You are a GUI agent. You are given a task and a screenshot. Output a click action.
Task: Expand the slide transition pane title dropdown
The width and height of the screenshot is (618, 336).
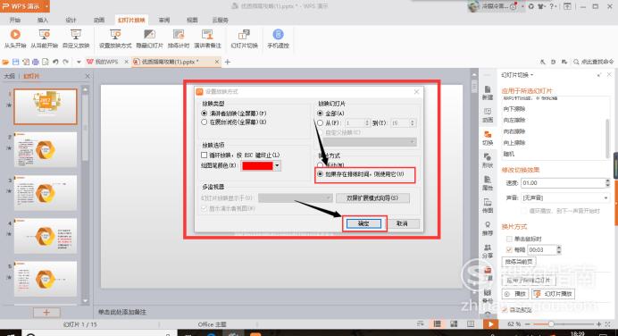tap(532, 75)
